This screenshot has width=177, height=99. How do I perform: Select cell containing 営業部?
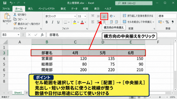[x=47, y=59]
